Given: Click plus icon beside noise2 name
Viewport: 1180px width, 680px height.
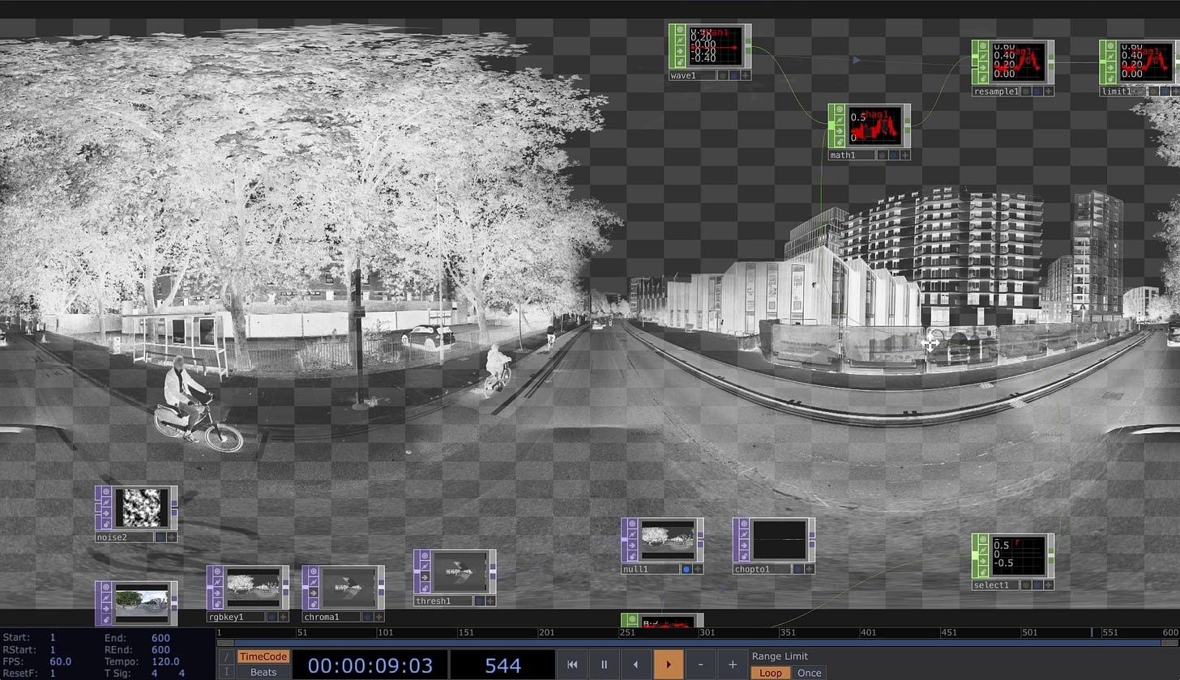Looking at the screenshot, I should [x=172, y=537].
